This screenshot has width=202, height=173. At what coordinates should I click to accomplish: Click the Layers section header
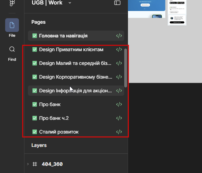(x=39, y=145)
